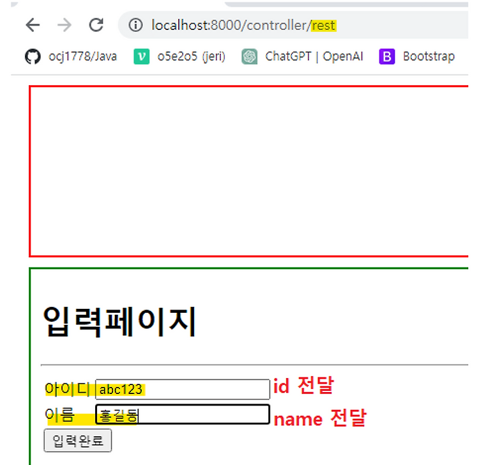Focus the localhost:8000/controller/rest address bar

[293, 25]
